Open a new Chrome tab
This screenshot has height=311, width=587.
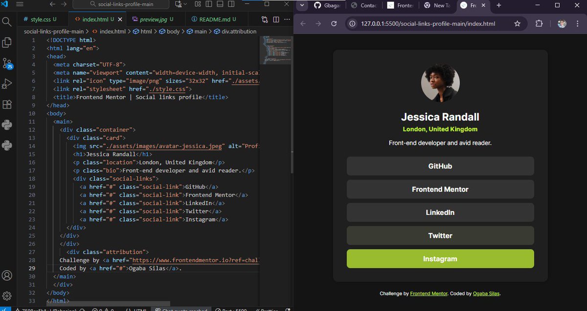(x=499, y=5)
